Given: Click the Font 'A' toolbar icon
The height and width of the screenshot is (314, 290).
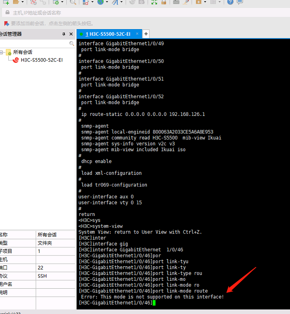Looking at the screenshot, I should click(x=115, y=2).
